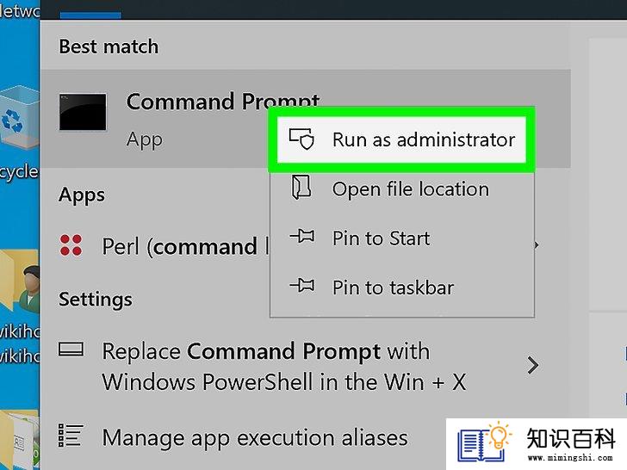Click the folder icon for Open file location
This screenshot has width=627, height=470.
pos(301,187)
